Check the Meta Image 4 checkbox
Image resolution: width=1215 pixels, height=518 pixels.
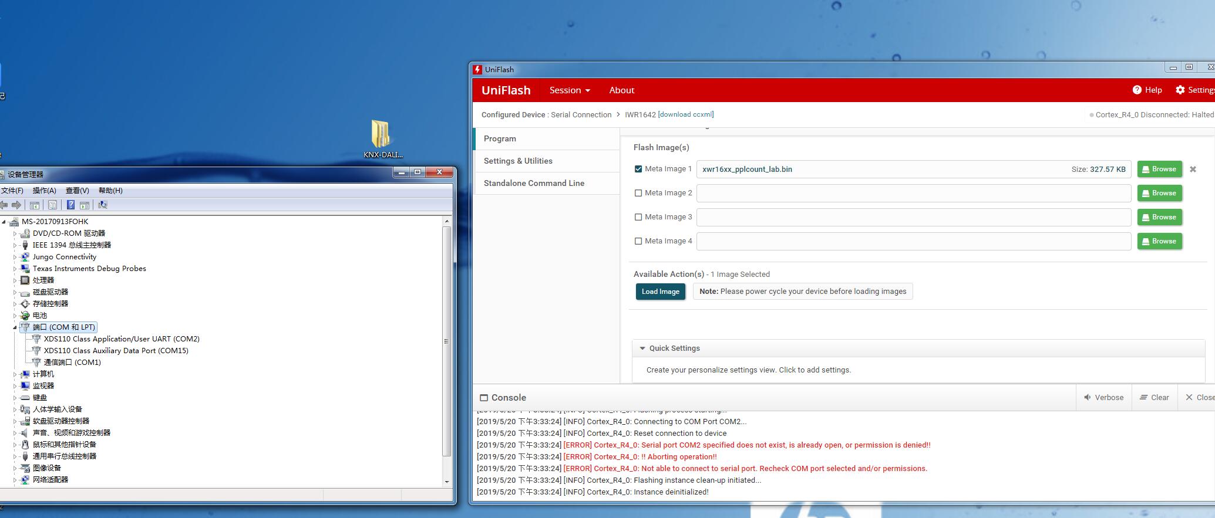(x=638, y=241)
